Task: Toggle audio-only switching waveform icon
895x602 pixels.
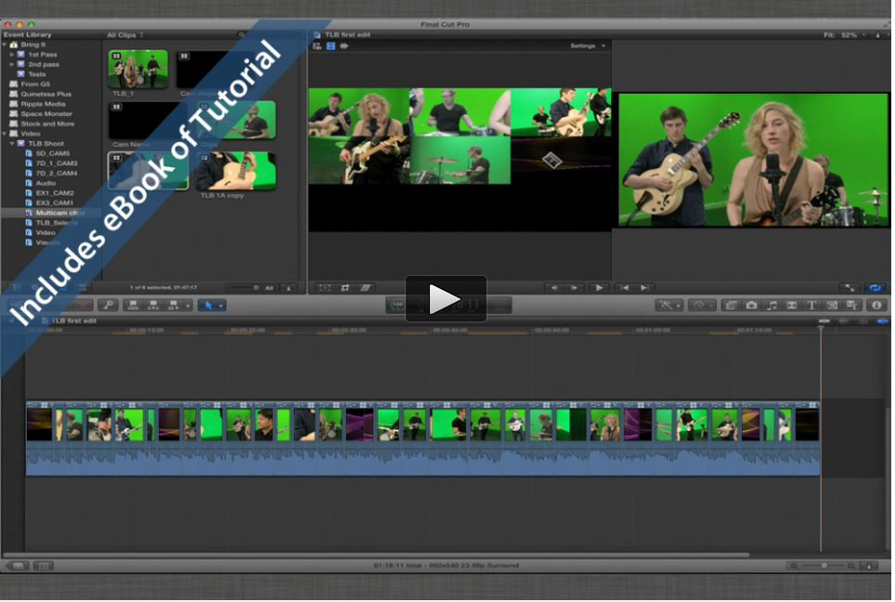Action: [344, 46]
